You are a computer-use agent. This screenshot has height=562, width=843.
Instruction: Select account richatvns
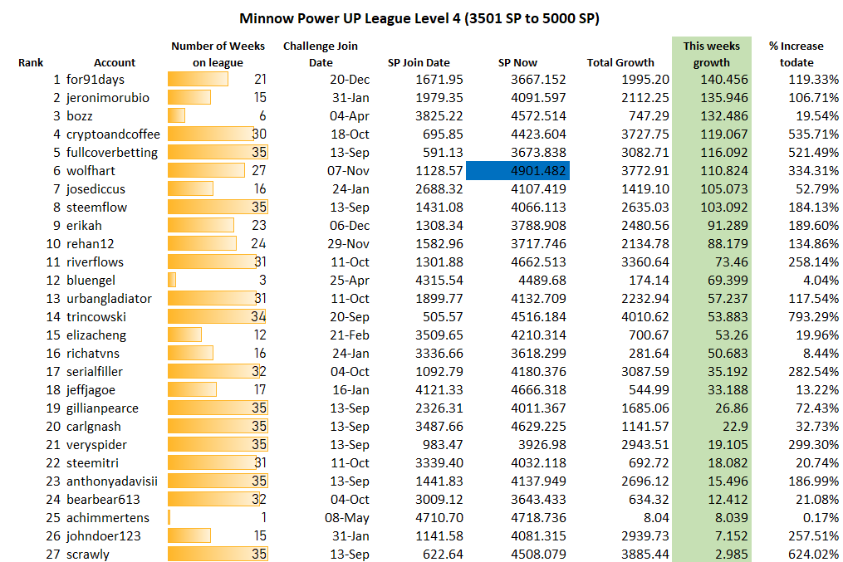pyautogui.click(x=92, y=354)
